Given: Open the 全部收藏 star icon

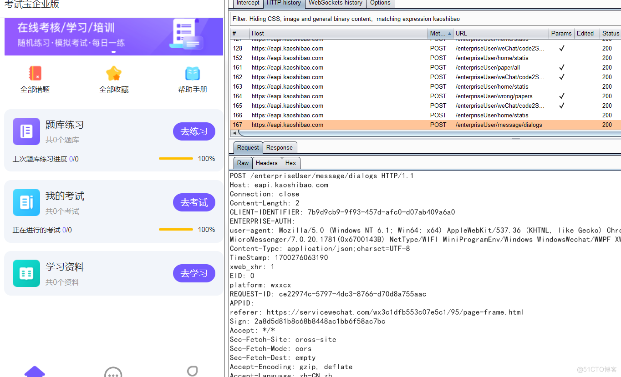Looking at the screenshot, I should 113,73.
